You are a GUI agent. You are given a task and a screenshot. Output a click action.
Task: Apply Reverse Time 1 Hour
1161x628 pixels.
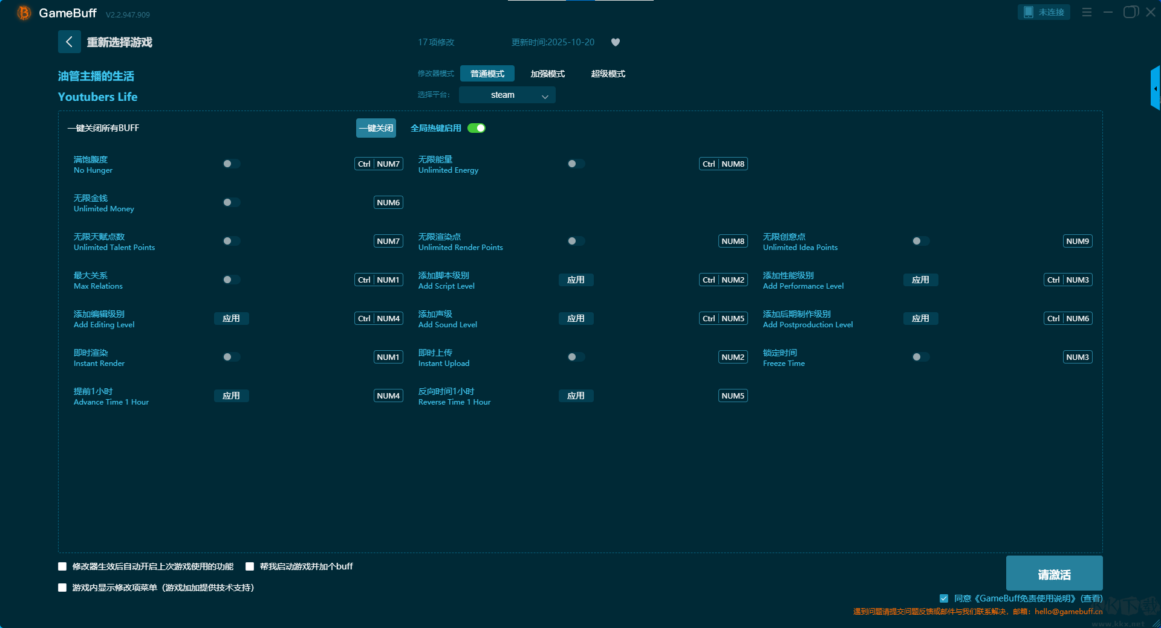tap(576, 396)
